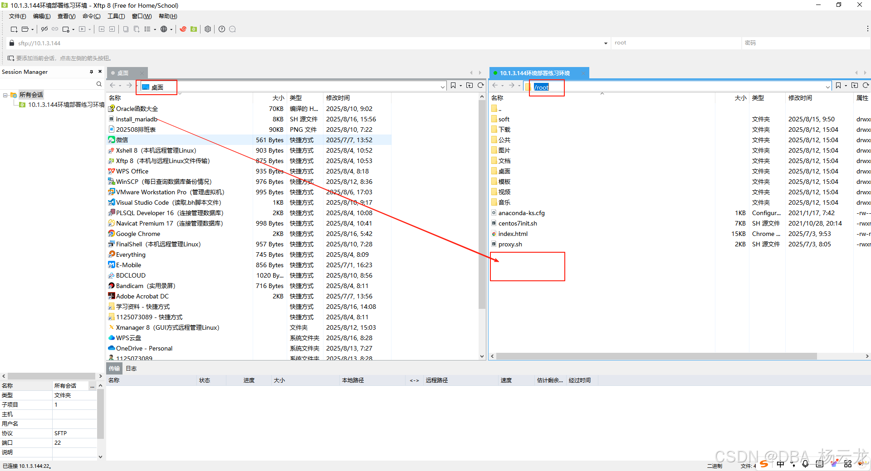Screen dimensions: 871x471
Task: Switch to the 日志 log tab
Action: pyautogui.click(x=131, y=369)
